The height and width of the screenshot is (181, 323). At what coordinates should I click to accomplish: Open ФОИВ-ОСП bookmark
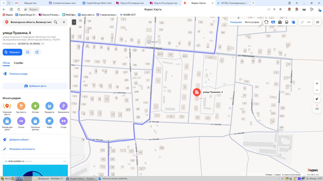click(x=127, y=15)
